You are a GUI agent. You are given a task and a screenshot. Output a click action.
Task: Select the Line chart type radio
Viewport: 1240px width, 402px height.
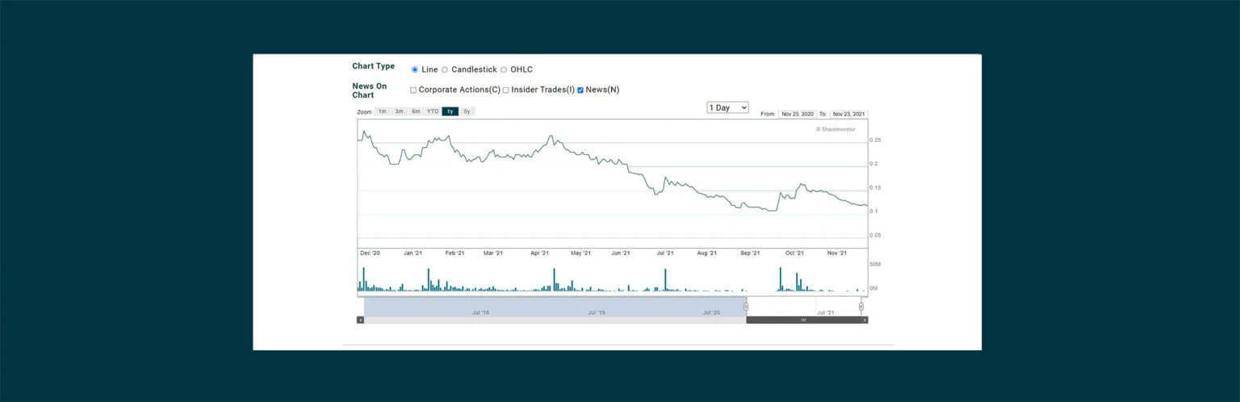click(415, 69)
